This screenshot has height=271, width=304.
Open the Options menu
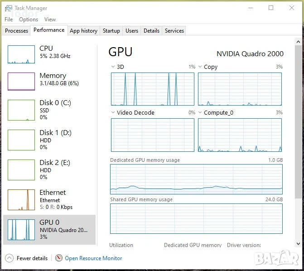(x=29, y=19)
